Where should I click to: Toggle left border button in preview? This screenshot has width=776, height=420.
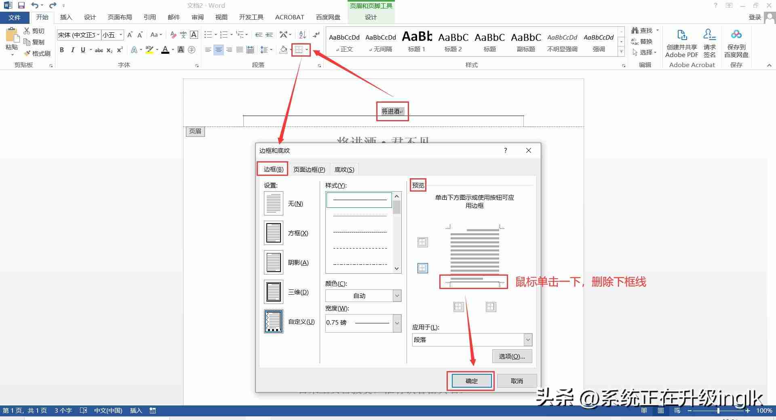pos(458,307)
